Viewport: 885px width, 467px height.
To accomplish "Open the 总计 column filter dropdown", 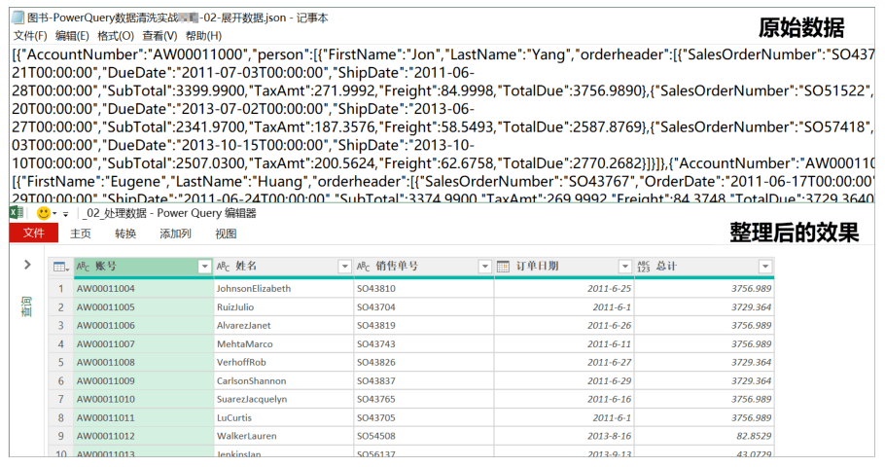I will pyautogui.click(x=765, y=267).
